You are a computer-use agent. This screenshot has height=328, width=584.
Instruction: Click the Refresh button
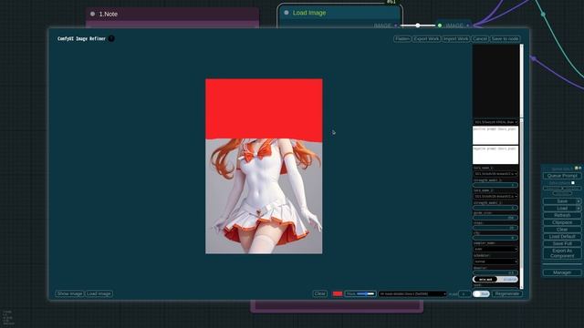pos(562,215)
